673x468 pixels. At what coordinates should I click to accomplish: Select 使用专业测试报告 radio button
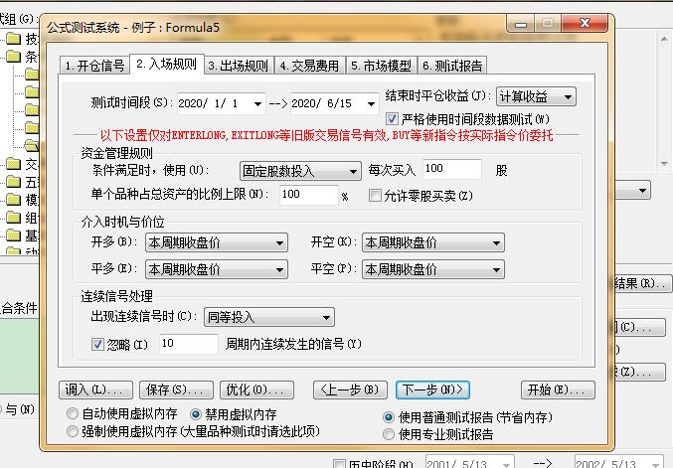[x=388, y=434]
